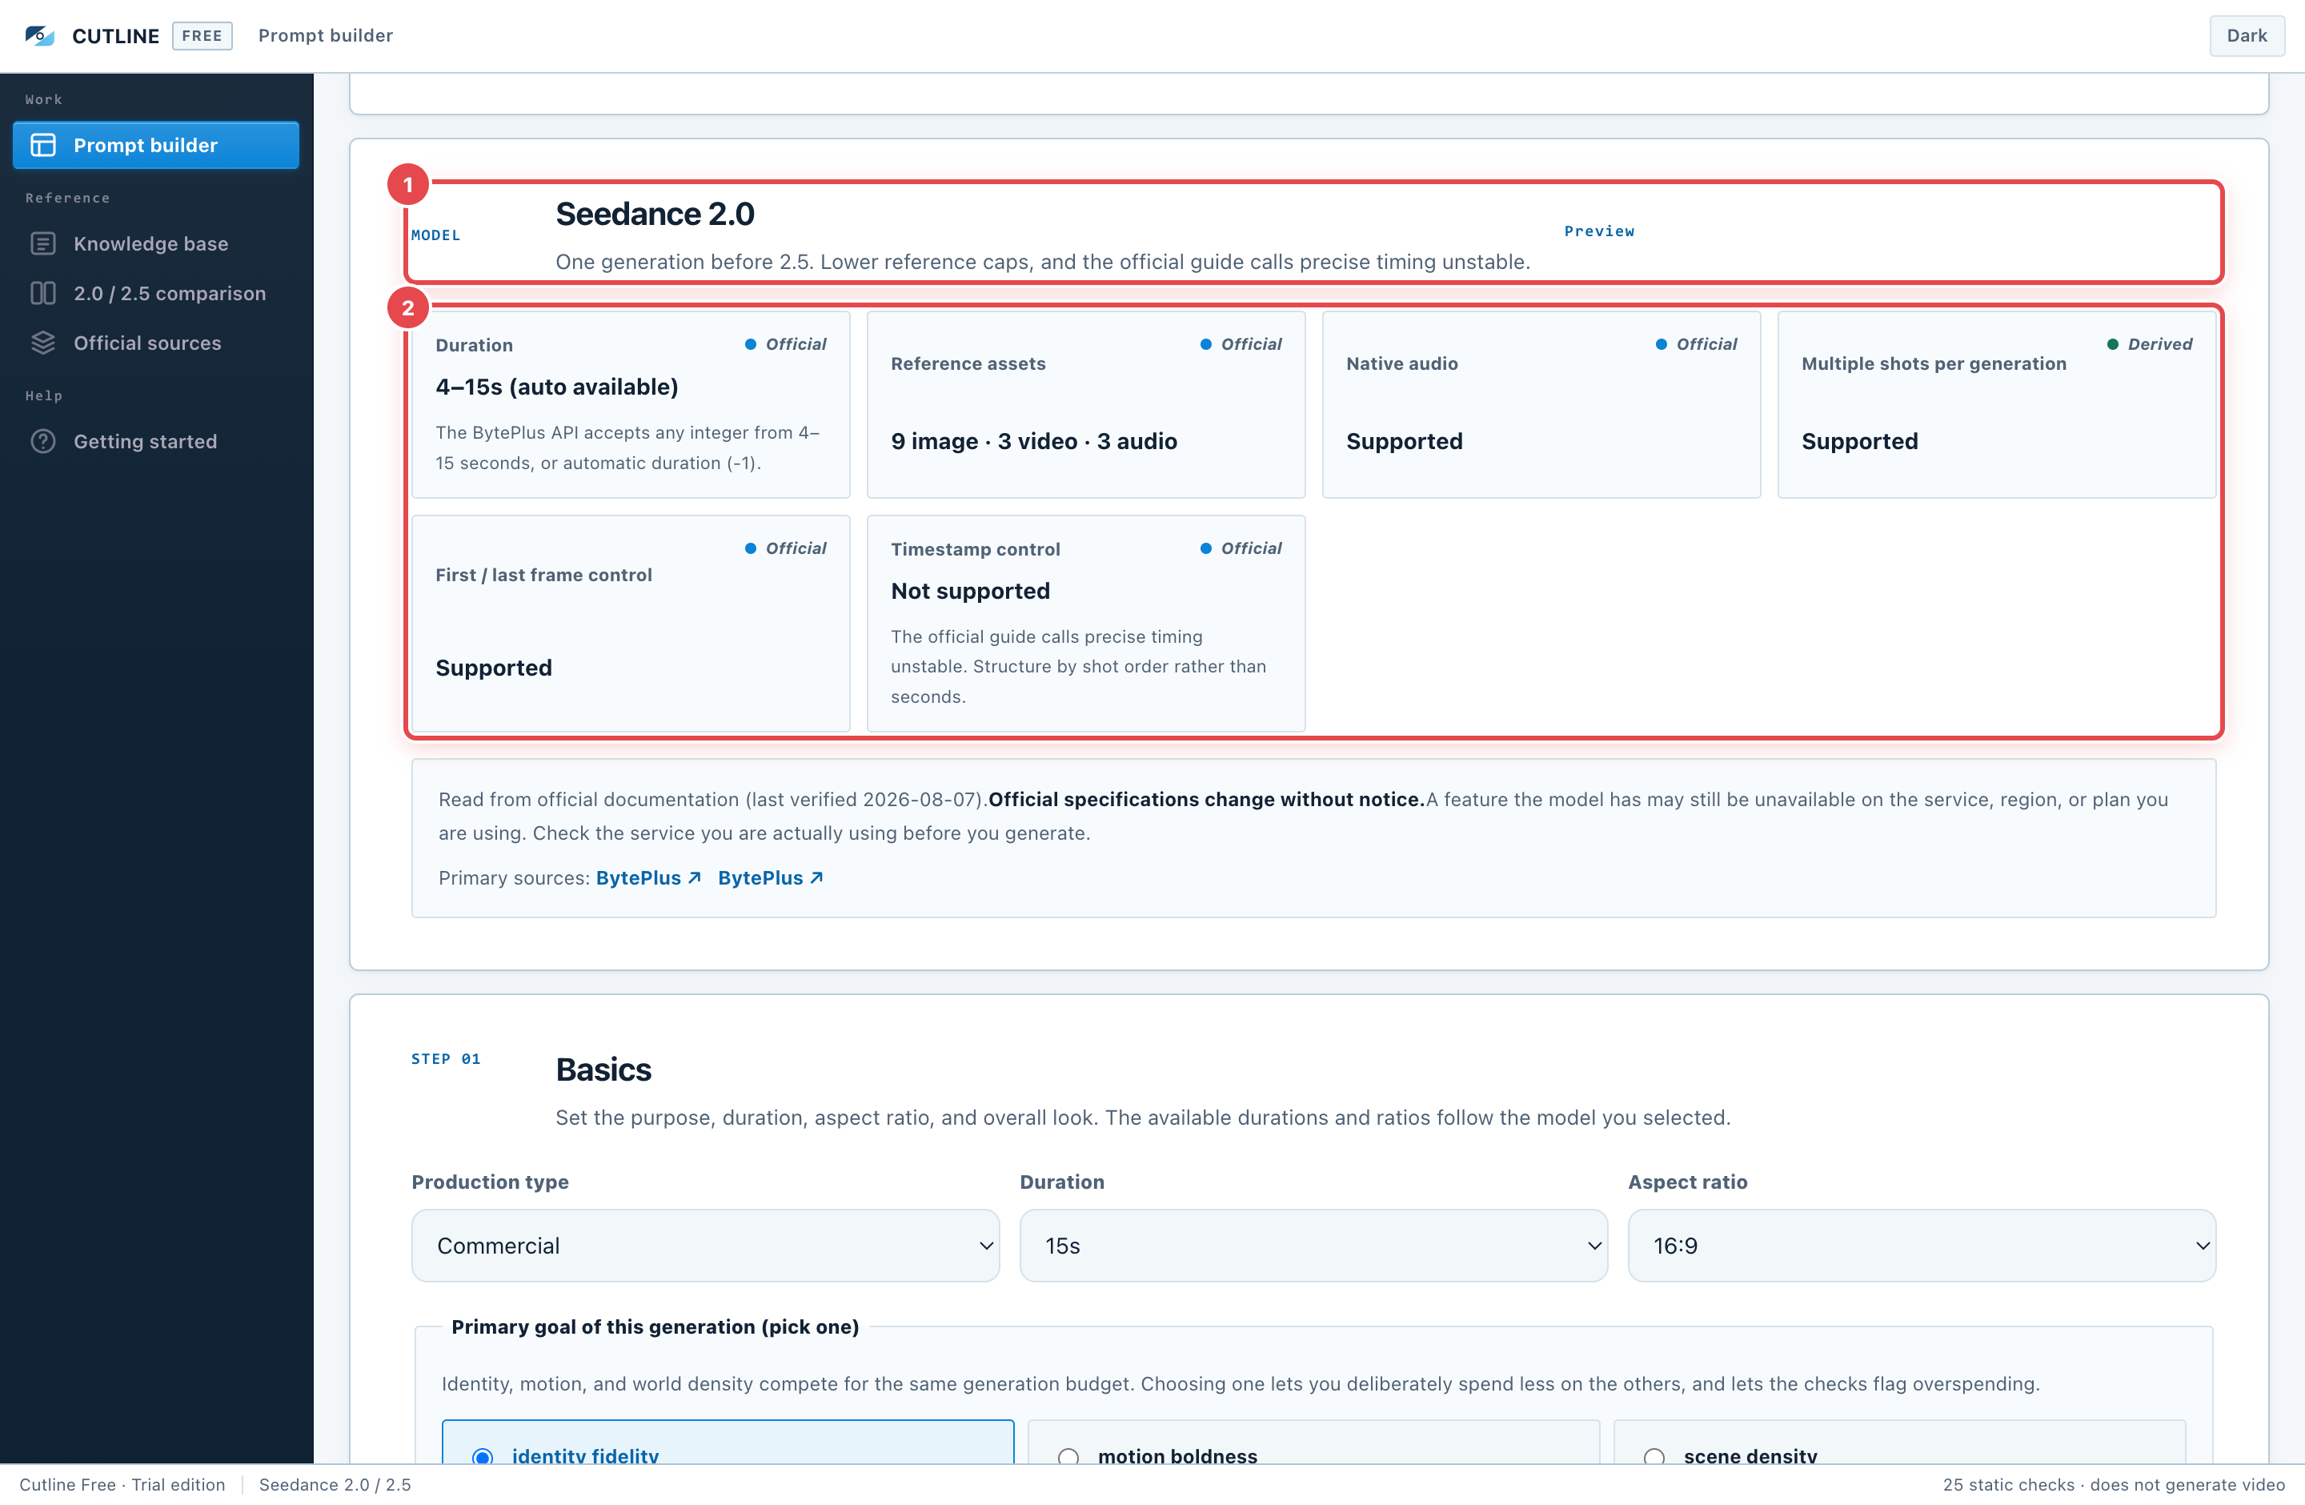
Task: Open Prompt builder in the sidebar
Action: (x=156, y=145)
